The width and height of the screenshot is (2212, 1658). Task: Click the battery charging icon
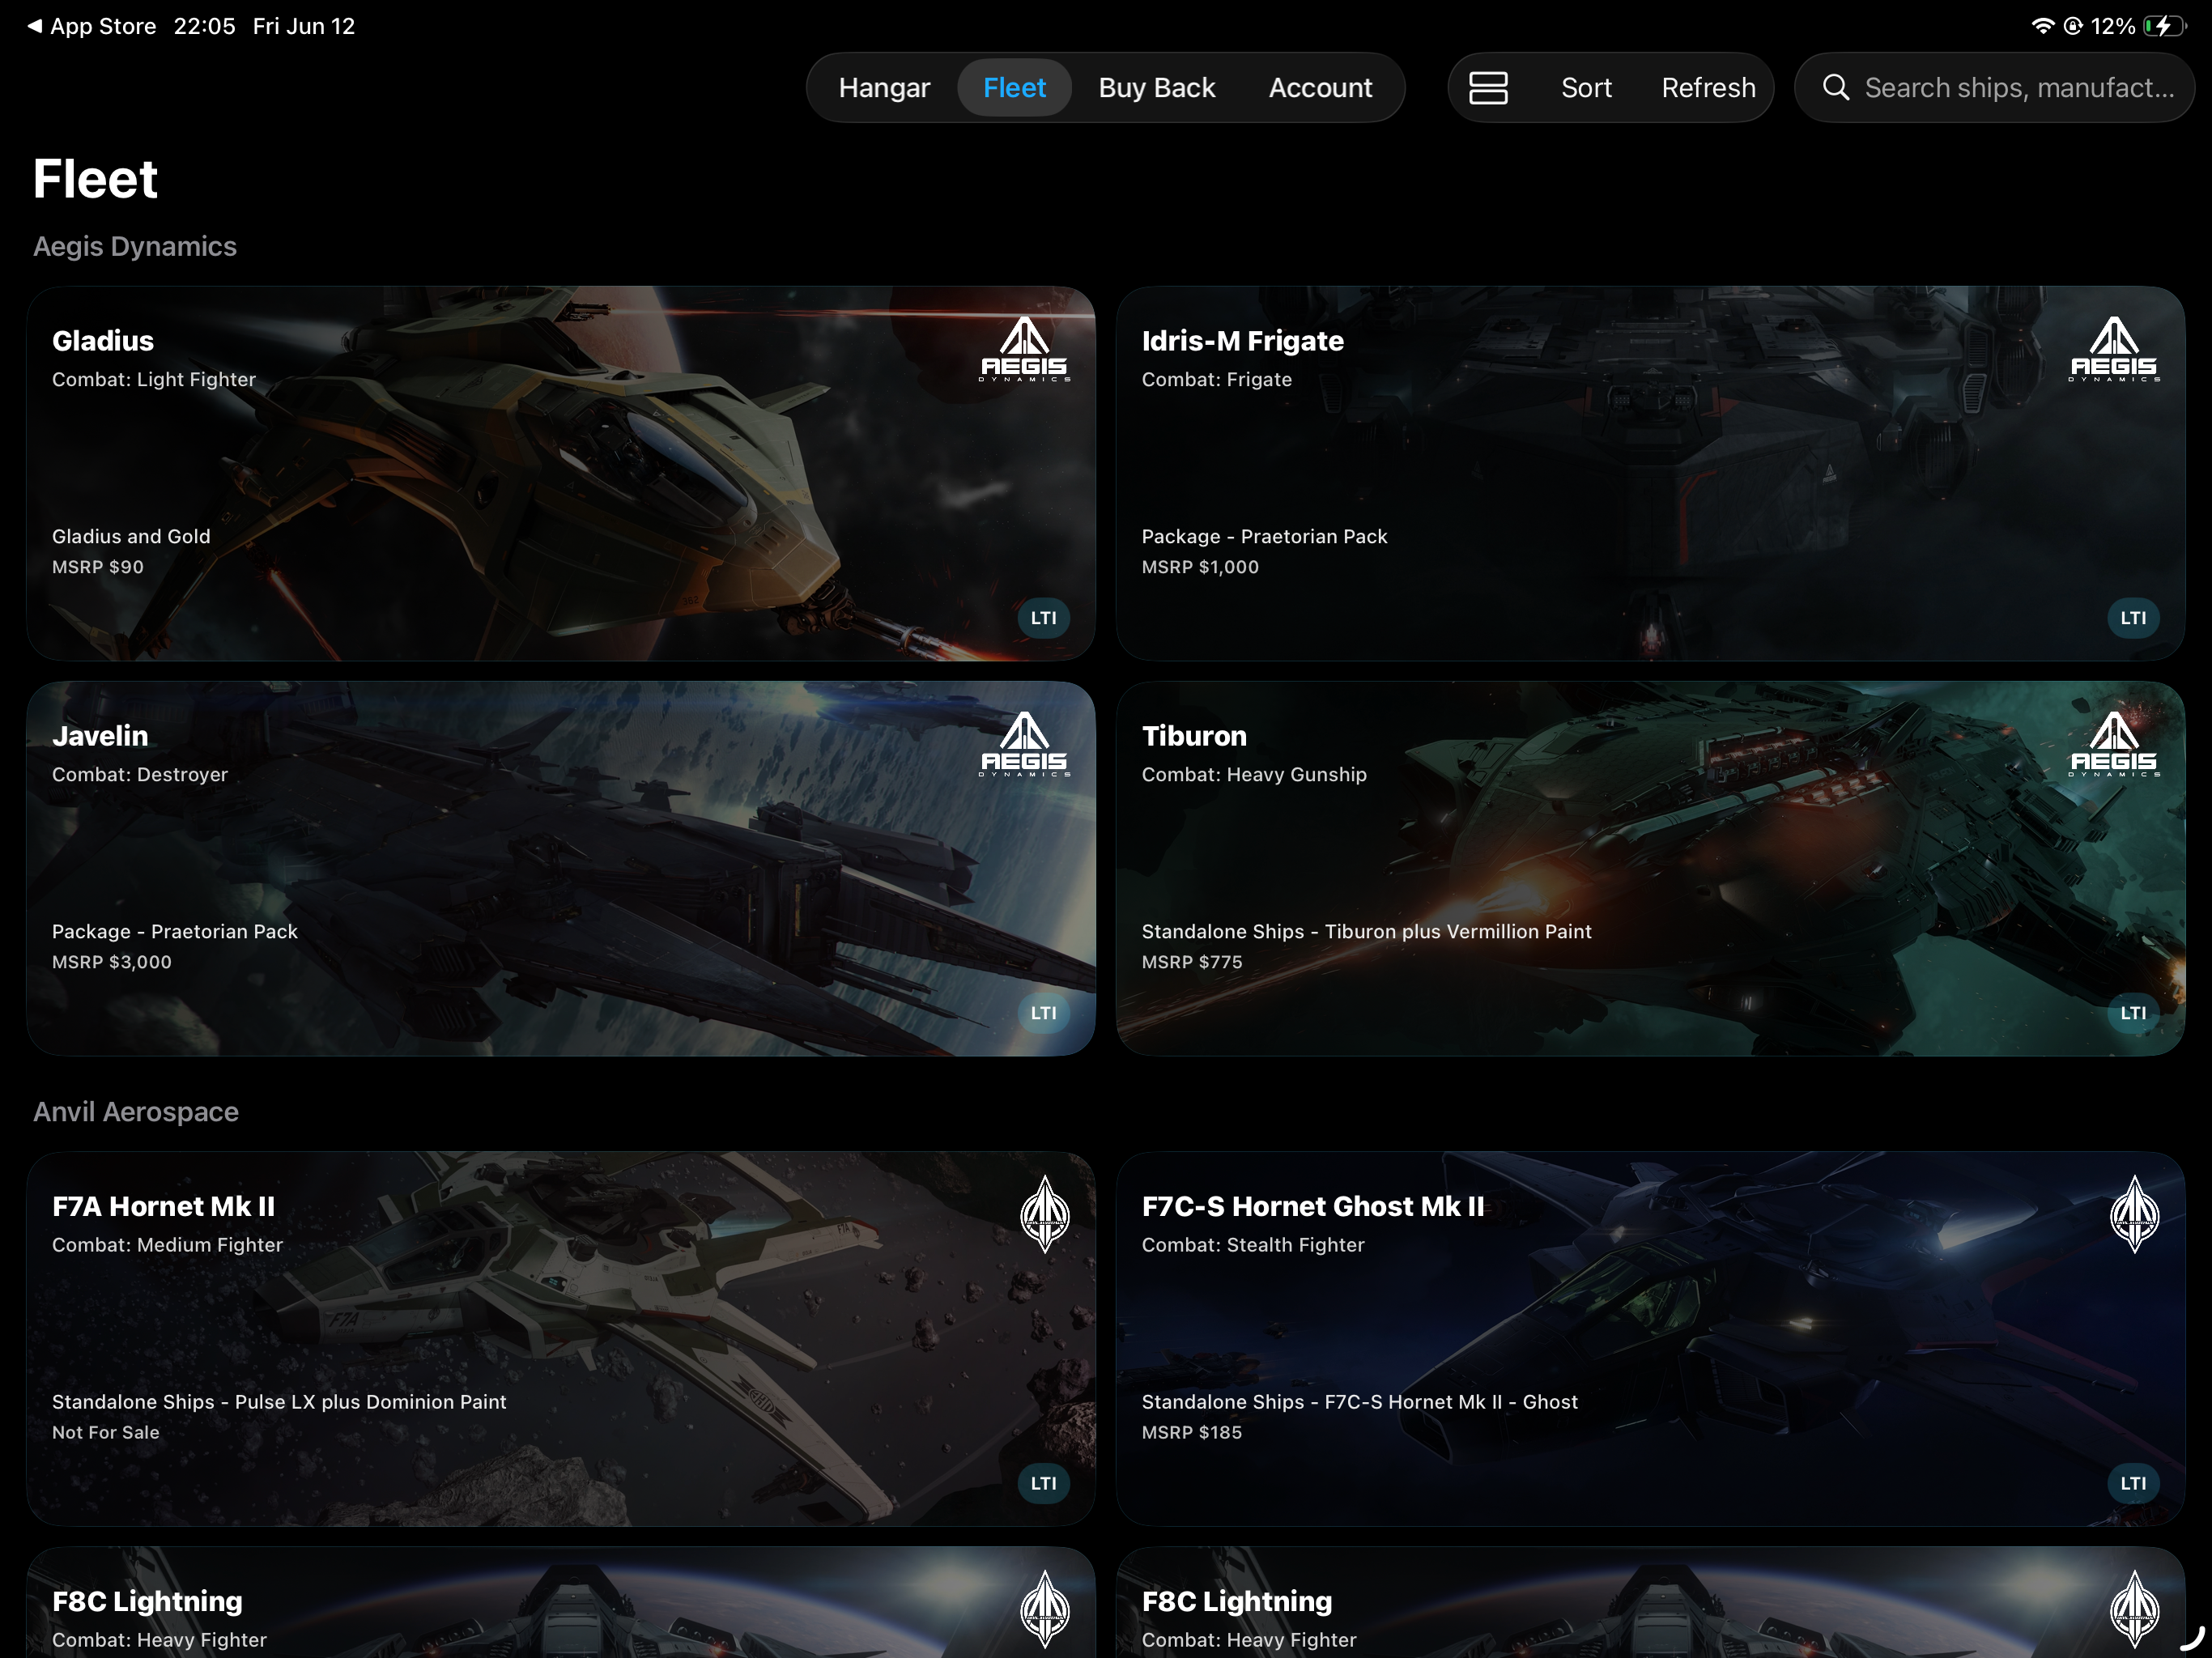(x=2164, y=26)
